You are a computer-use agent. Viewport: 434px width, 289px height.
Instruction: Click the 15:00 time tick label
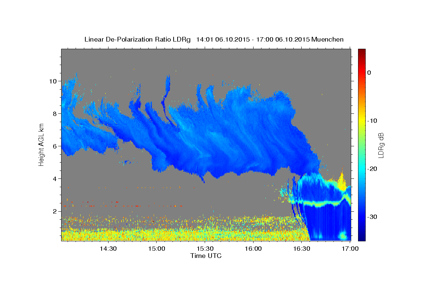click(157, 249)
